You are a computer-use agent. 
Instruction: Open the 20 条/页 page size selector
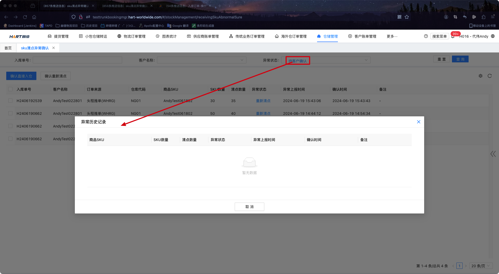click(480, 266)
